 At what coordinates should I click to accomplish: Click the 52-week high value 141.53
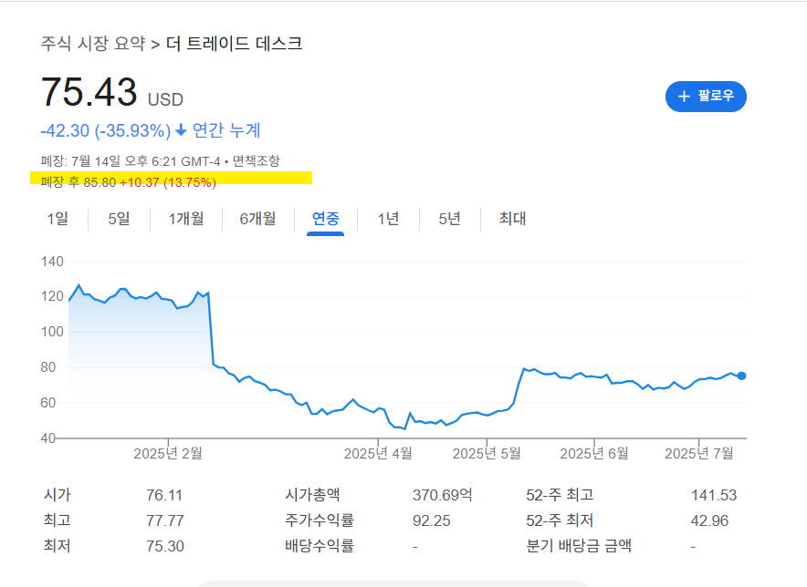(x=714, y=495)
